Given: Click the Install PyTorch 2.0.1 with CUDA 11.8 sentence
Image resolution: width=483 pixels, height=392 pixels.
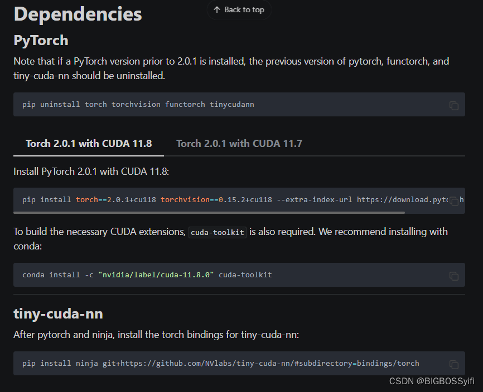Looking at the screenshot, I should pyautogui.click(x=91, y=171).
